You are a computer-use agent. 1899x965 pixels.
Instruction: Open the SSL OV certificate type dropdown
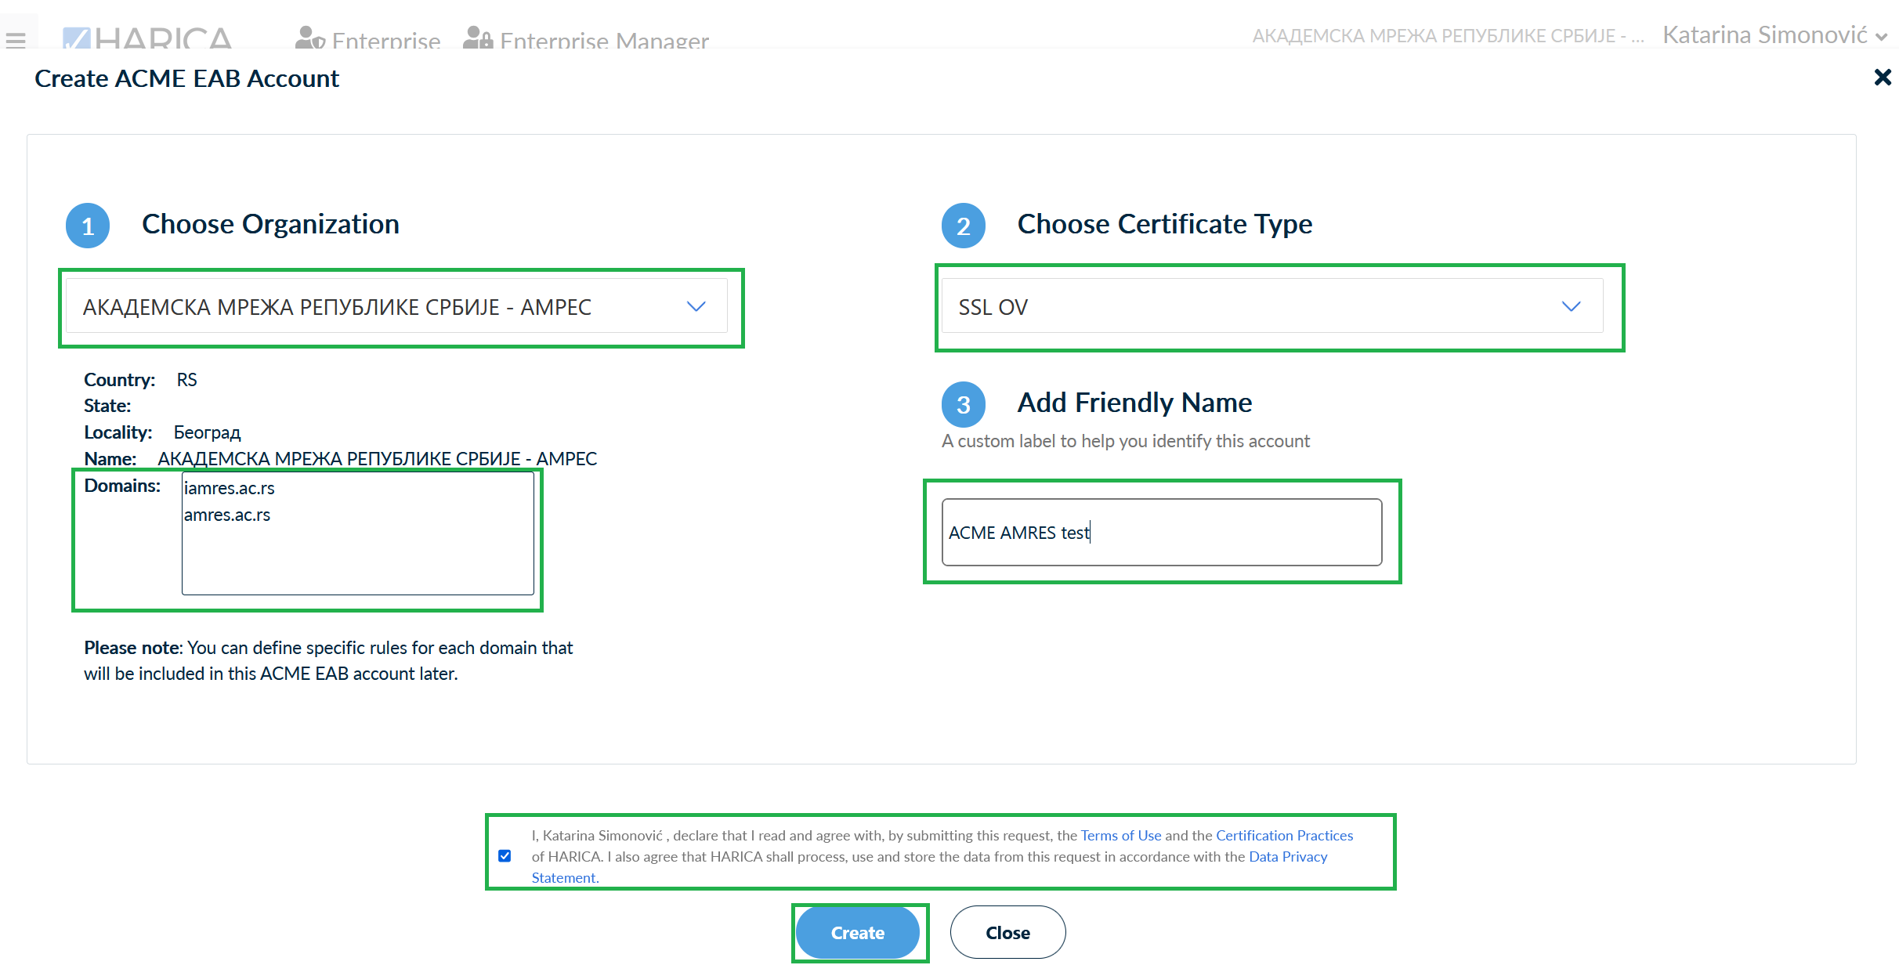pos(1271,307)
